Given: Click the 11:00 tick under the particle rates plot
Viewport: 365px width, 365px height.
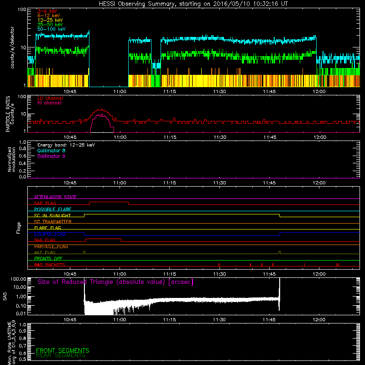Looking at the screenshot, I should pyautogui.click(x=120, y=137).
